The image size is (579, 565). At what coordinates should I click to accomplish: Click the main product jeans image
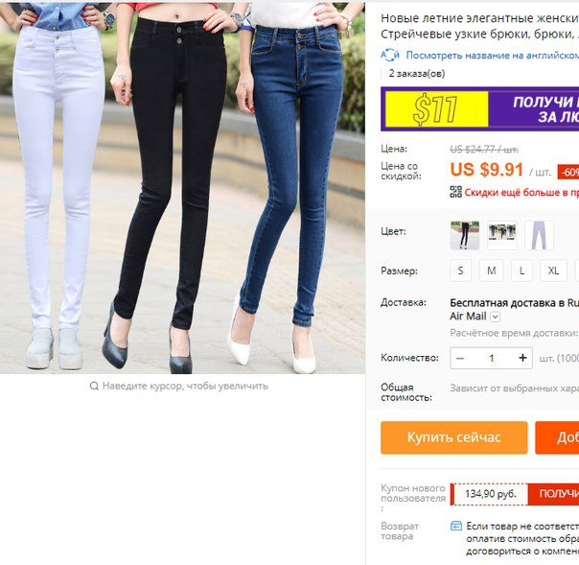182,188
